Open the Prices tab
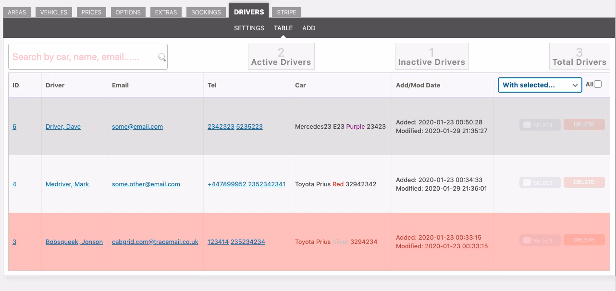 tap(91, 12)
